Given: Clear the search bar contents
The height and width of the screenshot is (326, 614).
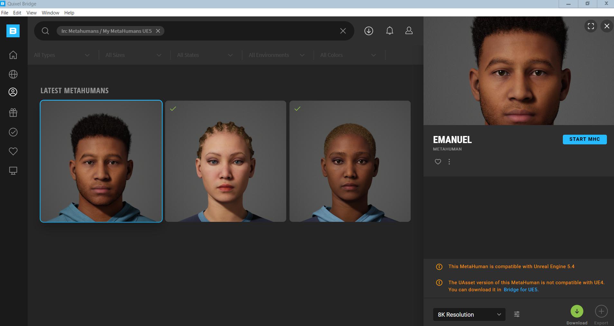Looking at the screenshot, I should point(343,31).
